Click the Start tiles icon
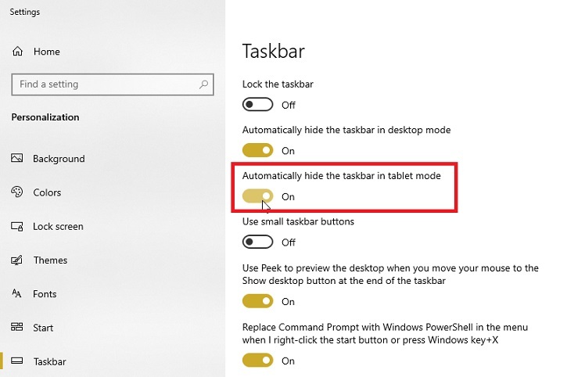The width and height of the screenshot is (567, 377). click(16, 327)
